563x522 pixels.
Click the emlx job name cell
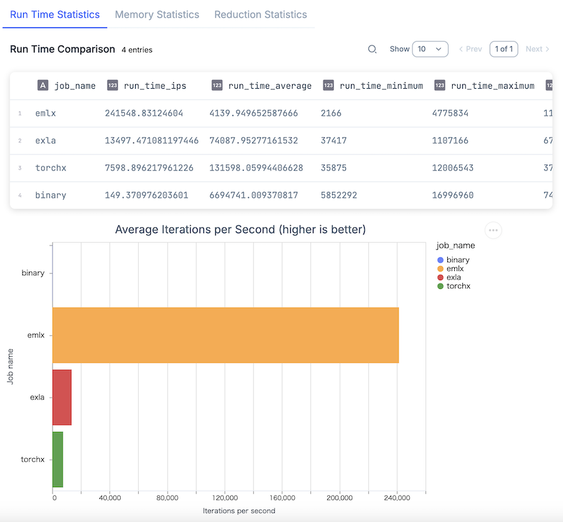pos(46,113)
